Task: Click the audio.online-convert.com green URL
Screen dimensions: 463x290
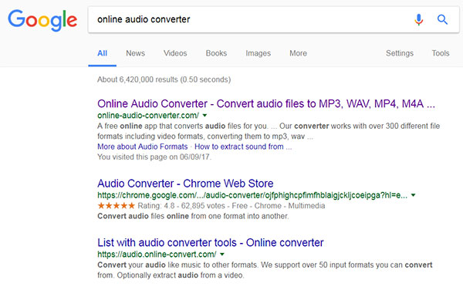Action: coord(157,255)
